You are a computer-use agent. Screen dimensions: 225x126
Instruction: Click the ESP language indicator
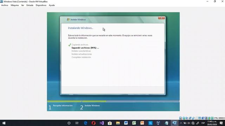[x=203, y=123]
